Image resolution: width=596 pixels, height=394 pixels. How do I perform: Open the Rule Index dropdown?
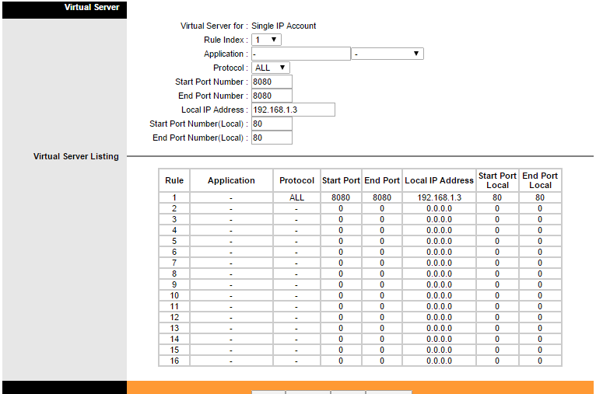(x=266, y=40)
